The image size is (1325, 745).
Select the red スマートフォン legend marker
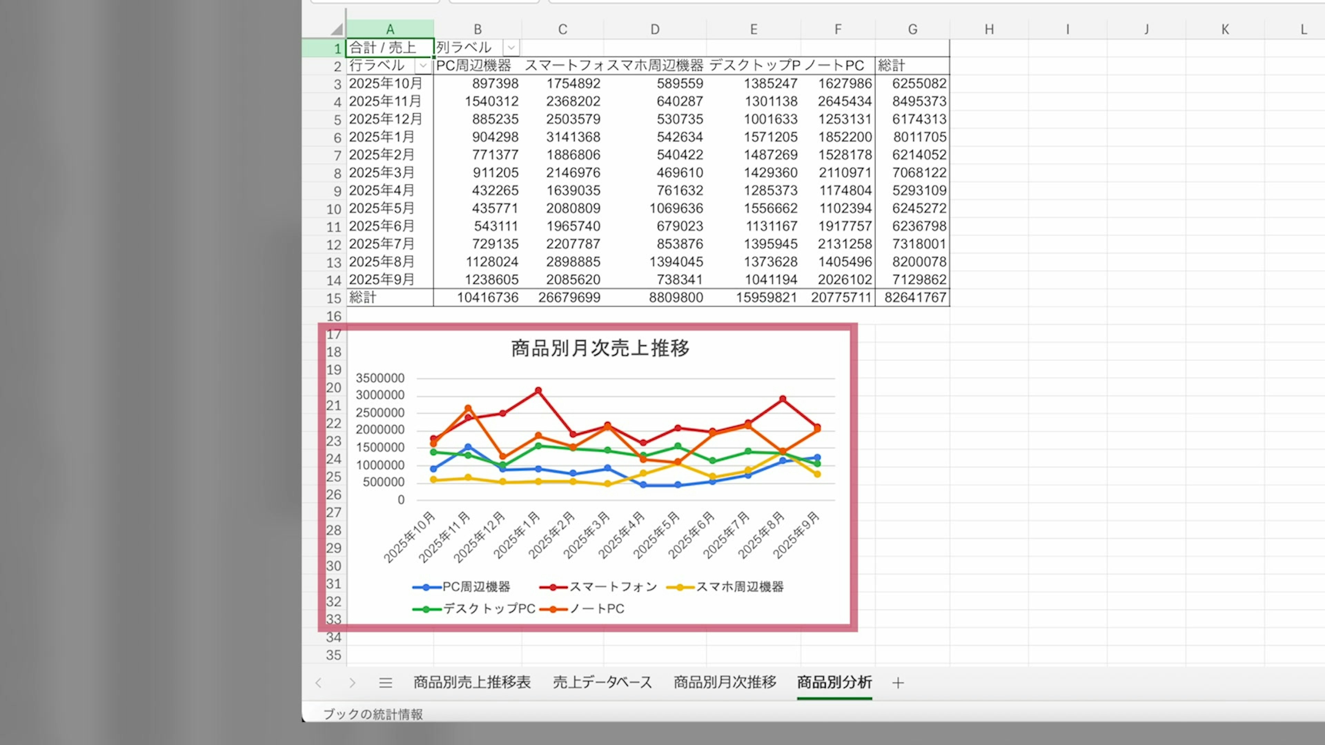click(x=553, y=587)
